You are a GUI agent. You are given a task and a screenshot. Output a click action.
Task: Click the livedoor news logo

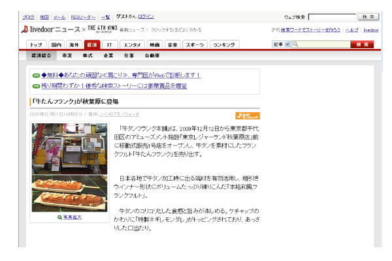(50, 29)
